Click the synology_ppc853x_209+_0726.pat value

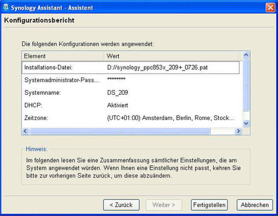158,68
